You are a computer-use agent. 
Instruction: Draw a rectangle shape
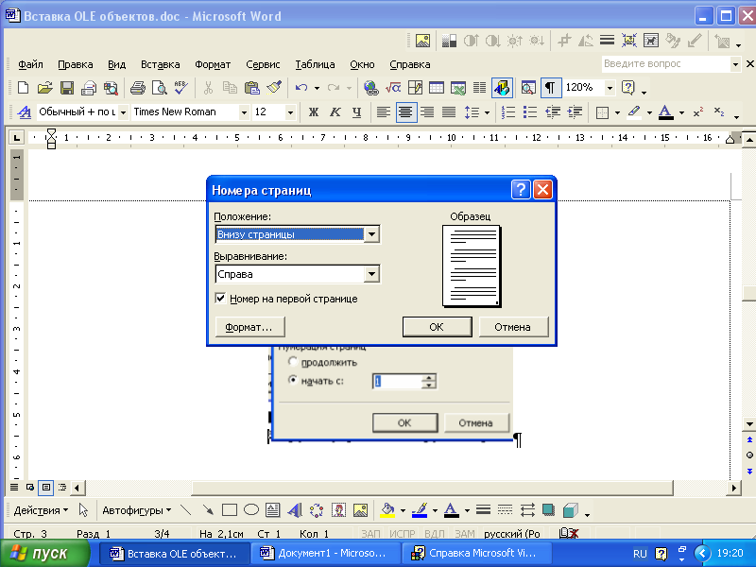229,510
